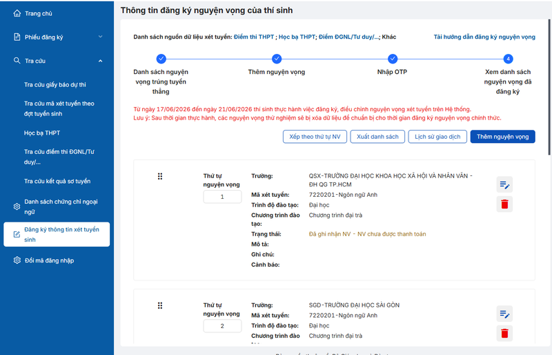Open Tra cứu điểm thi ĐGNL/Tư duy
552x355 pixels.
point(59,157)
